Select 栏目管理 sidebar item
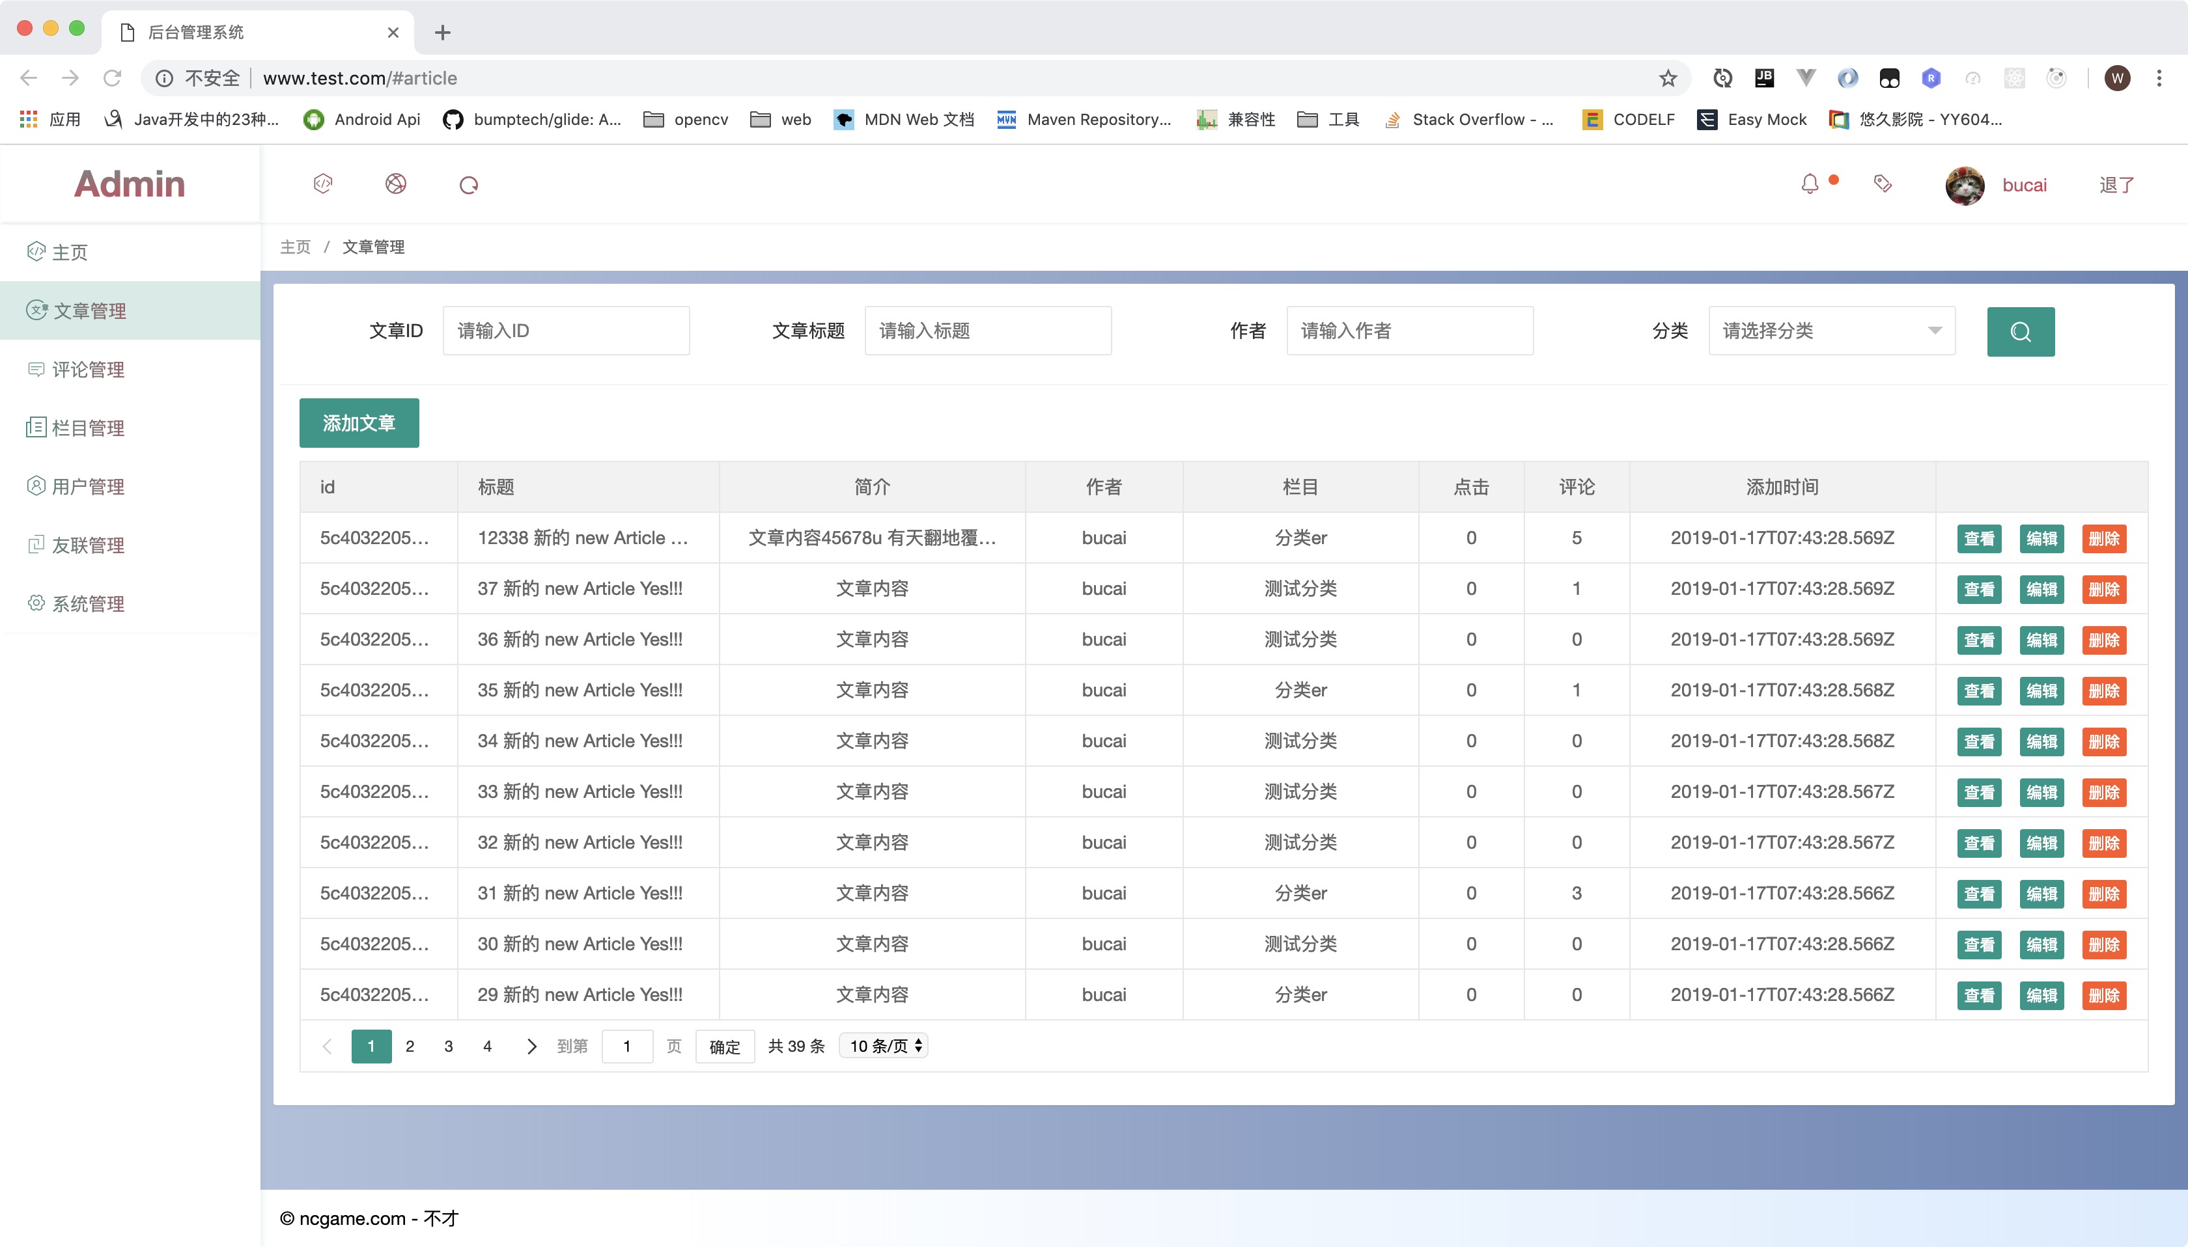2188x1247 pixels. tap(89, 428)
